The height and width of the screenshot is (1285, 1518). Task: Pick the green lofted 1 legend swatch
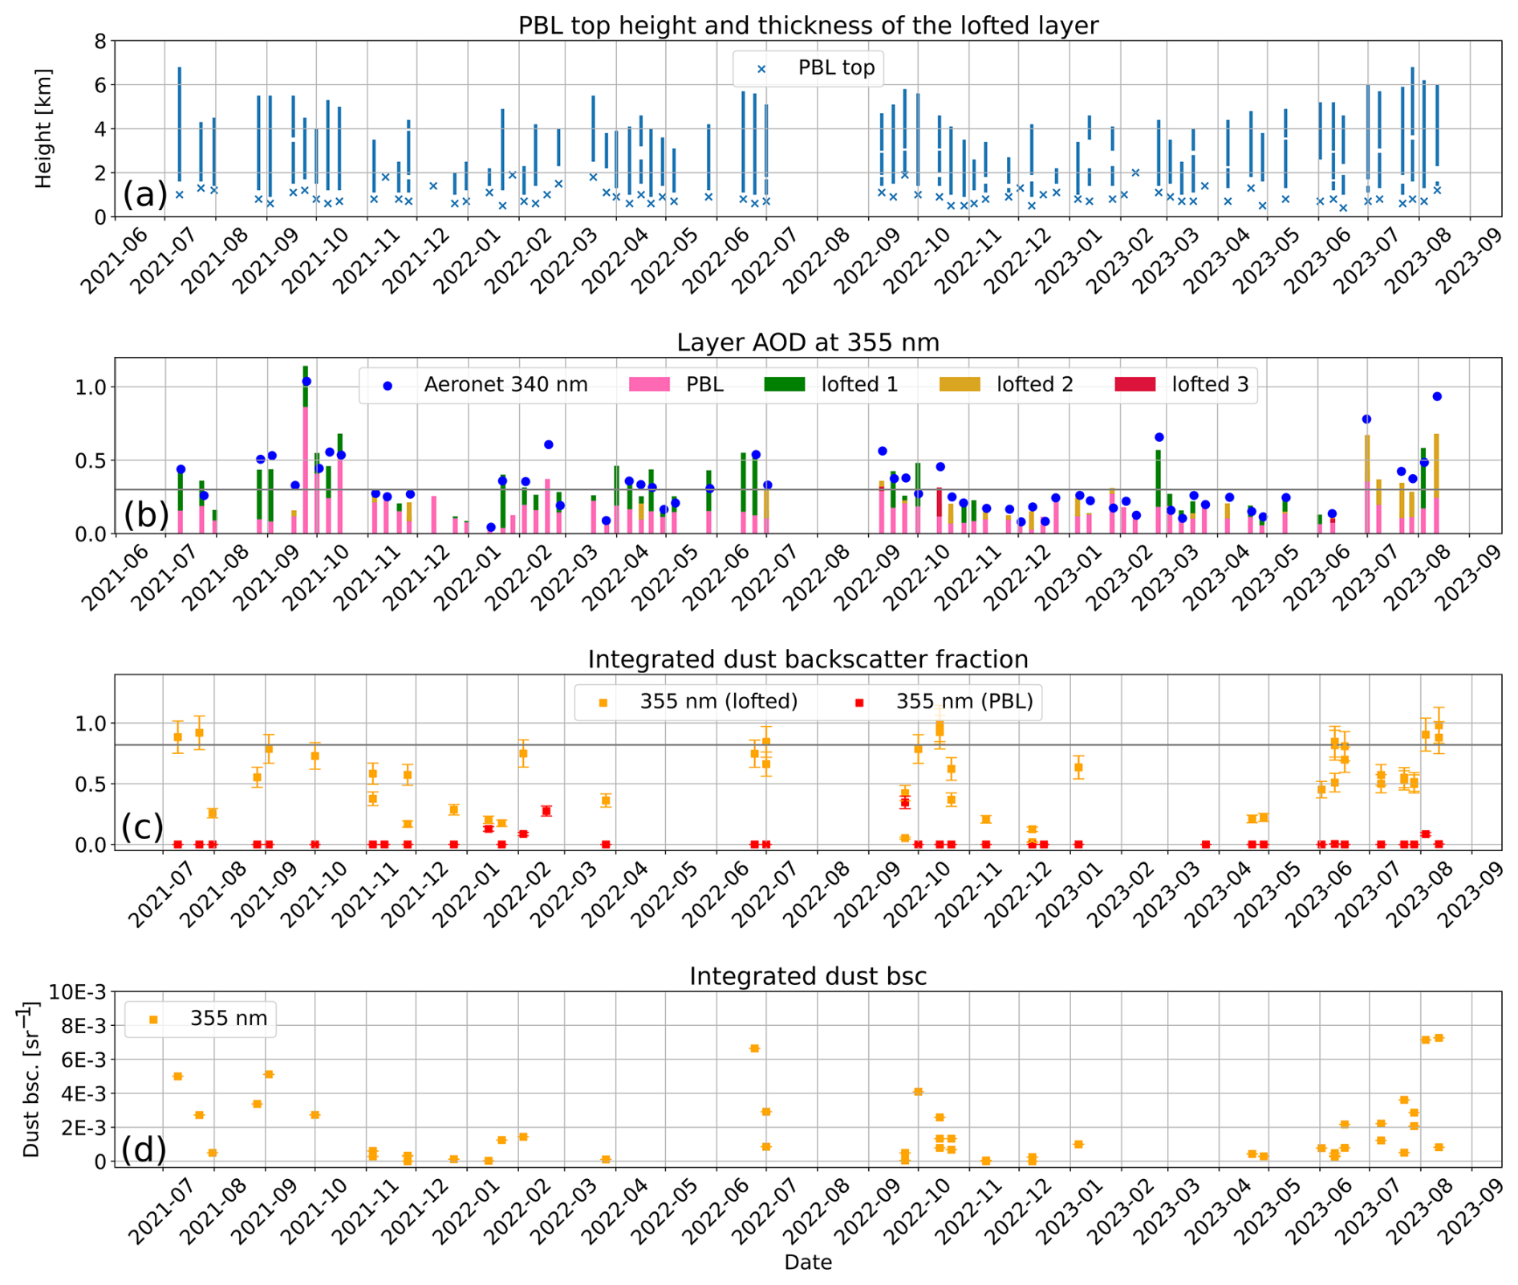click(784, 385)
